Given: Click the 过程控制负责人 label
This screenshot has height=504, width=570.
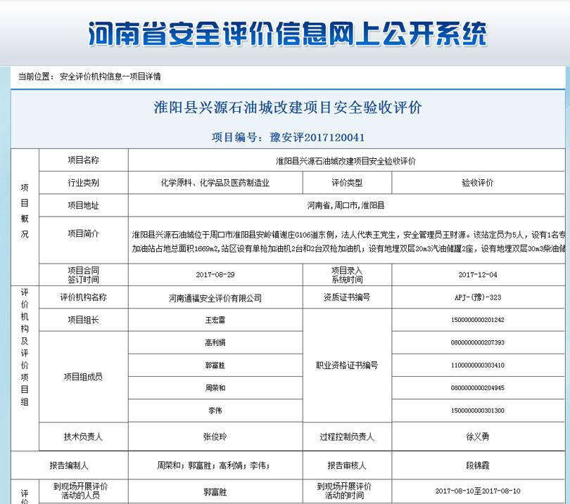Looking at the screenshot, I should 347,437.
